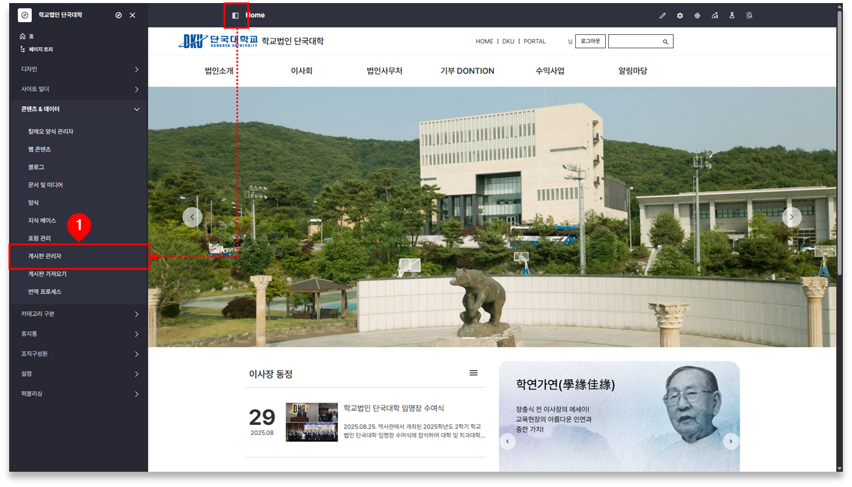852x487 pixels.
Task: Open the analytics chart icon
Action: coord(715,15)
